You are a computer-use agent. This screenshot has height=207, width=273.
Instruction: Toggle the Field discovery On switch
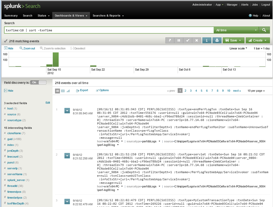click(38, 83)
